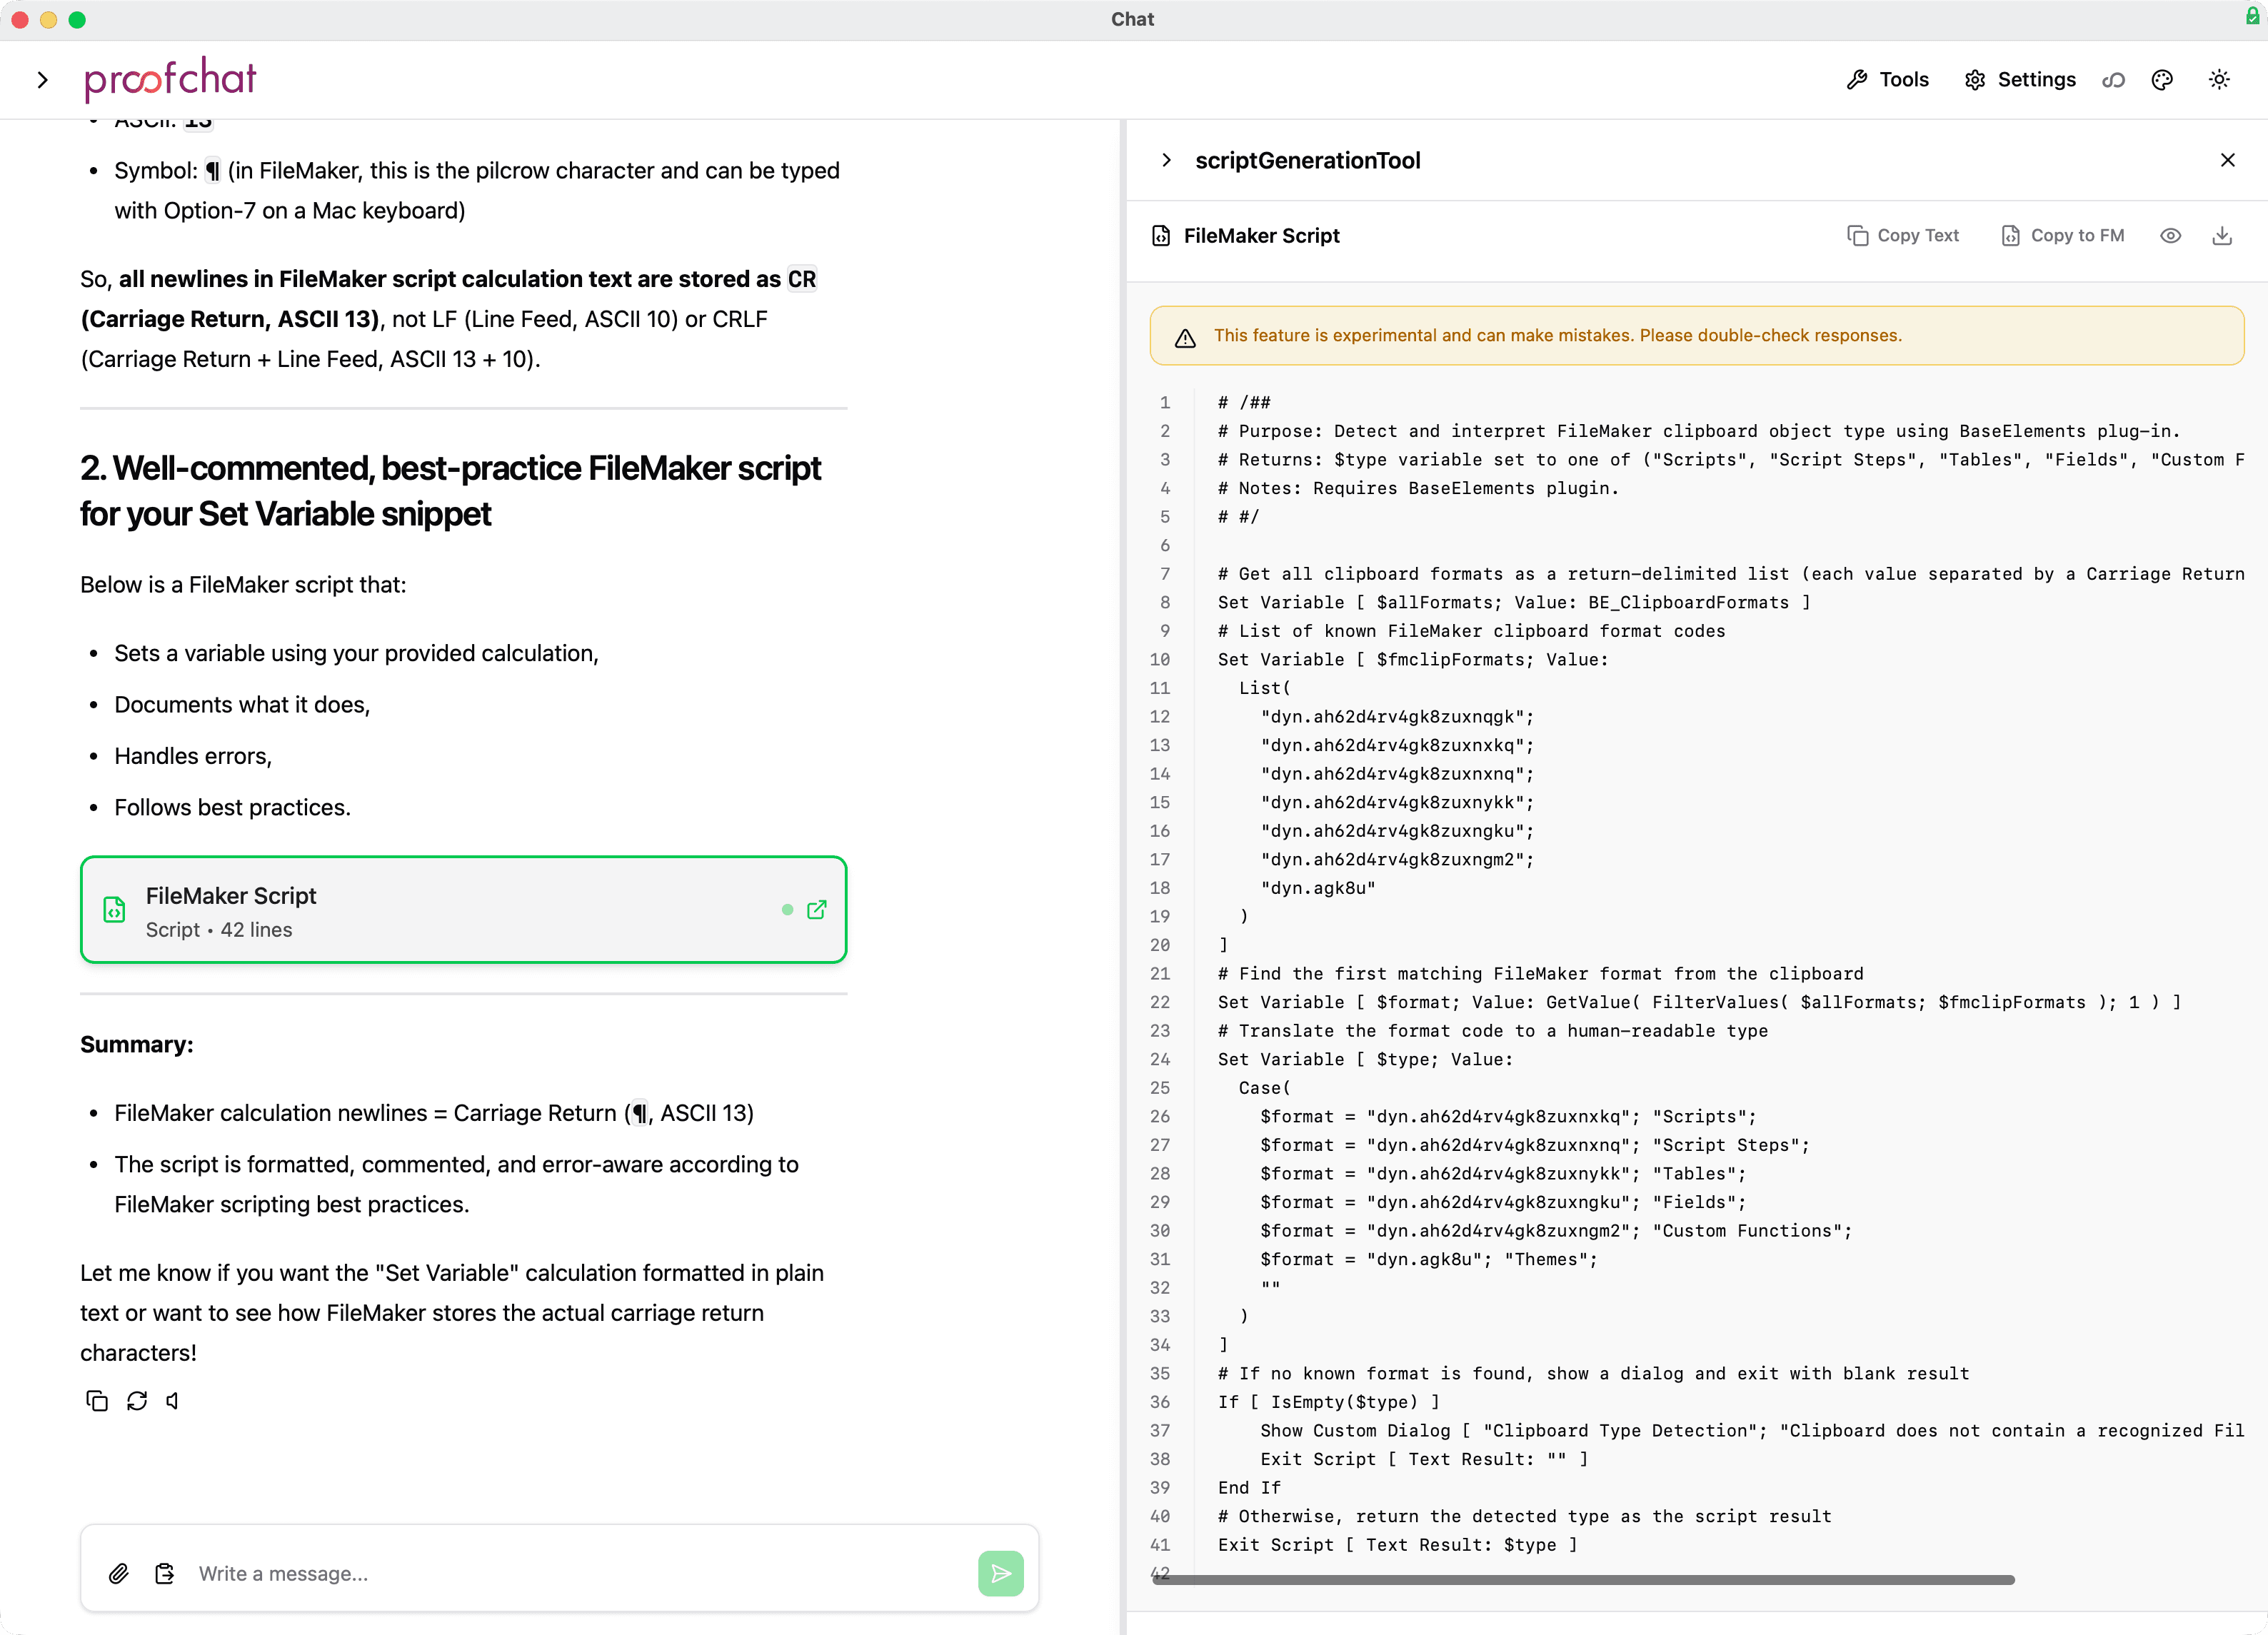Open the Settings menu

pos(2019,80)
